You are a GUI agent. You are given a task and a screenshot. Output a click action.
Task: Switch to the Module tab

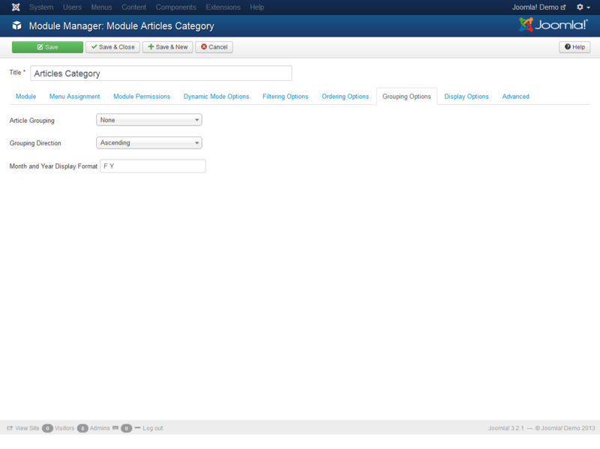click(25, 97)
